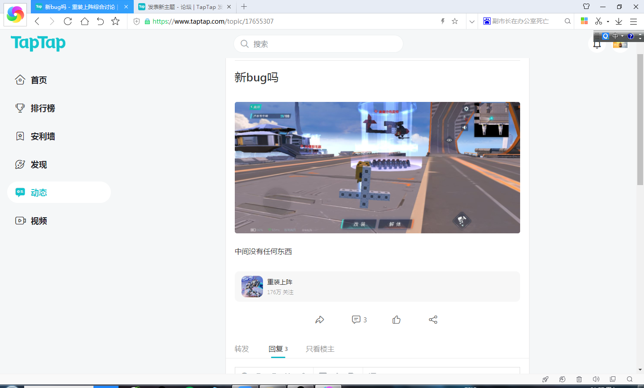The width and height of the screenshot is (644, 388).
Task: Switch to the 回复 3 tab
Action: click(278, 349)
